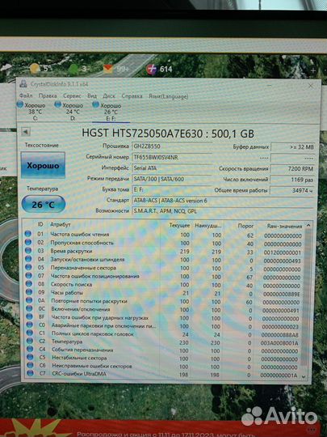Click status icon of 04 Запуски/остановки шпинделя

coord(28,259)
